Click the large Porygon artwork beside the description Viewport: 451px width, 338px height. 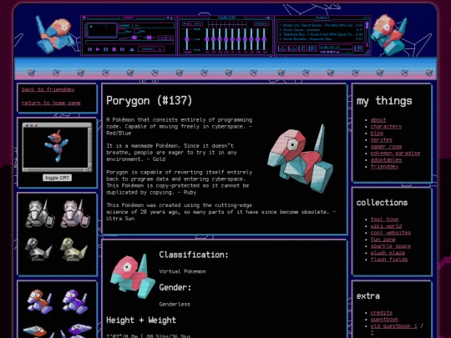coord(301,159)
